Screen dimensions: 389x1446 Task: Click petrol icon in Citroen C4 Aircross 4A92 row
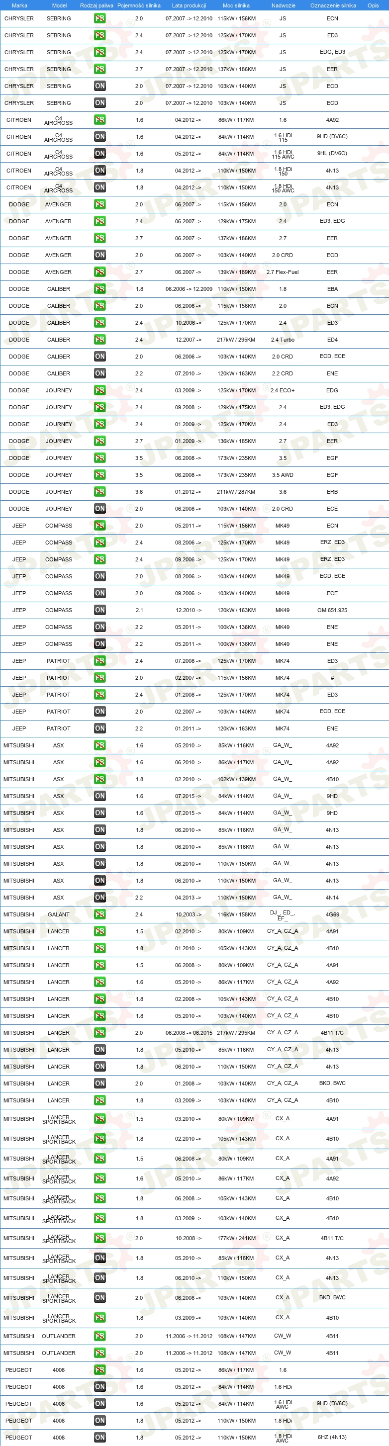click(x=100, y=119)
